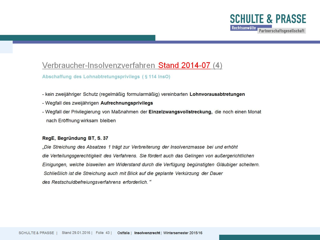The height and width of the screenshot is (240, 320).
Task: Select bold Insolvenzrecht in the footer
Action: 147,233
